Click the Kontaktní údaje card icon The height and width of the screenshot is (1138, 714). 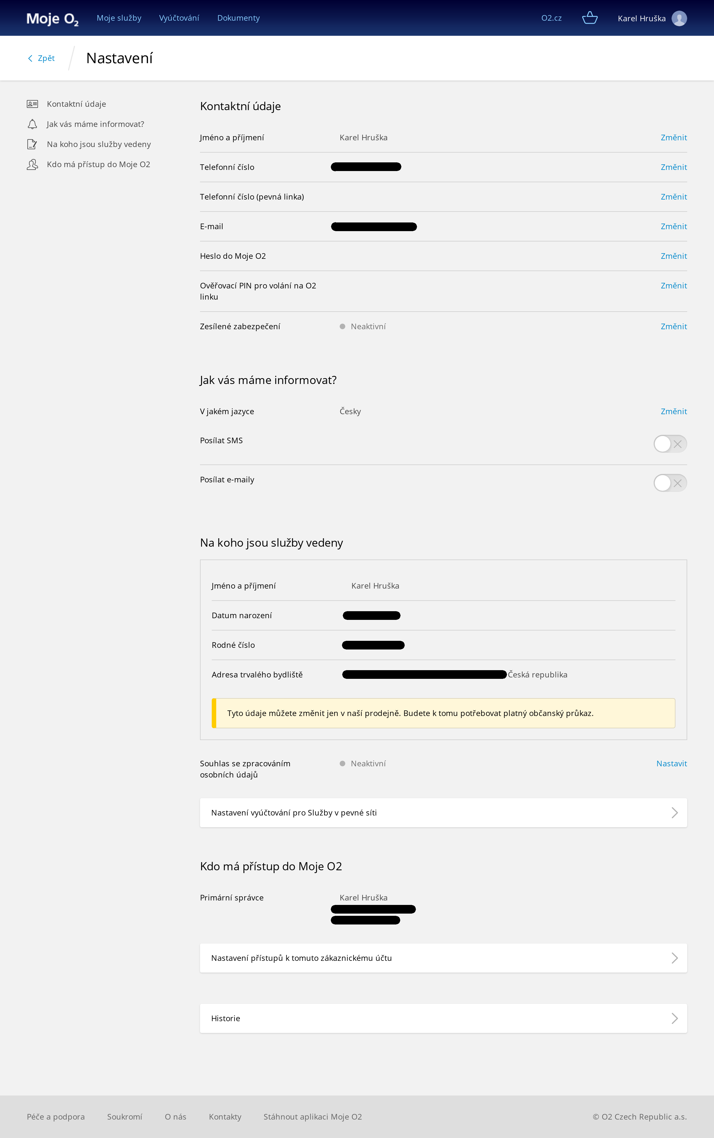[x=32, y=104]
